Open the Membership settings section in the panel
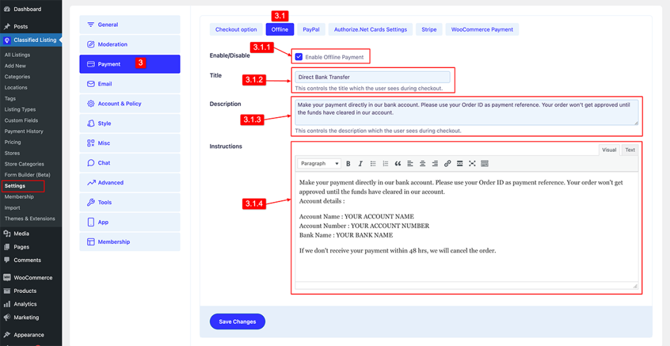Image resolution: width=670 pixels, height=346 pixels. coord(130,242)
